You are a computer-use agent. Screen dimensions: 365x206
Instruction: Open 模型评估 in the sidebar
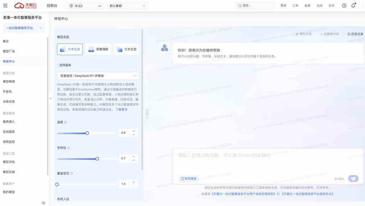[9, 162]
